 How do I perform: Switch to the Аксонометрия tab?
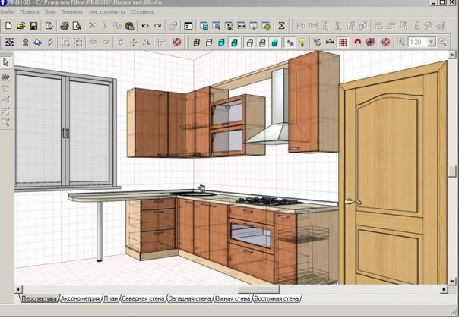coord(80,299)
